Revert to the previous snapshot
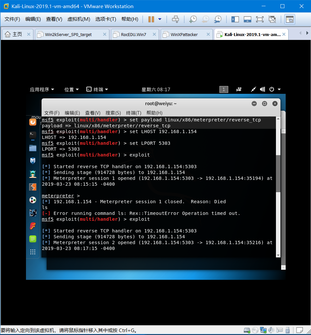The image size is (311, 335). (x=205, y=19)
